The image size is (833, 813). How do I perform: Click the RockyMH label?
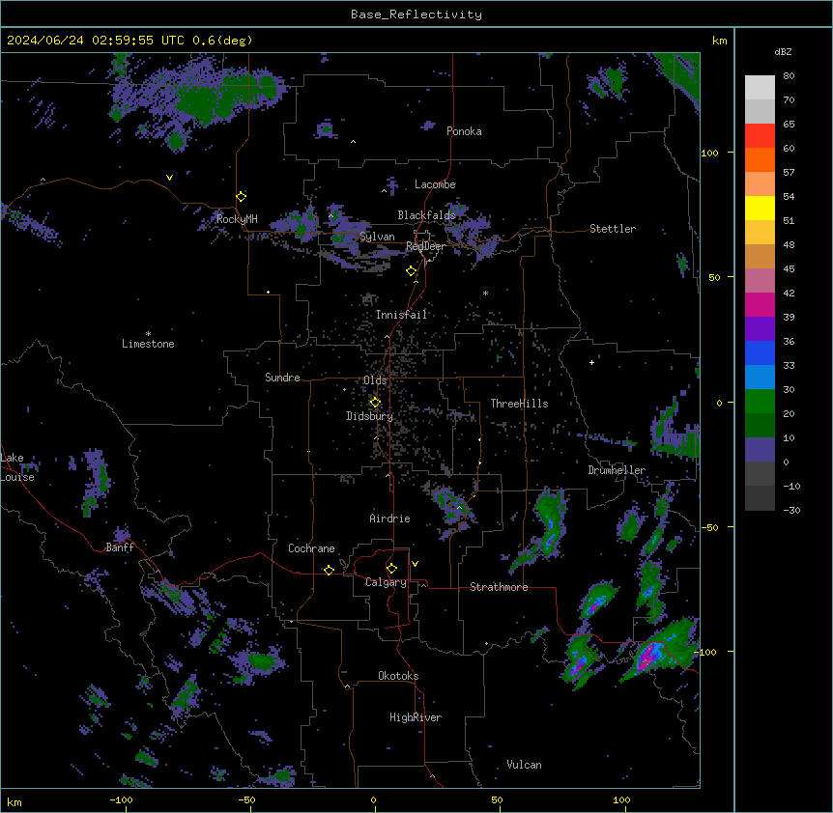(237, 218)
